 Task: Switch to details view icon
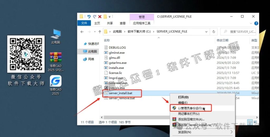coord(250,122)
